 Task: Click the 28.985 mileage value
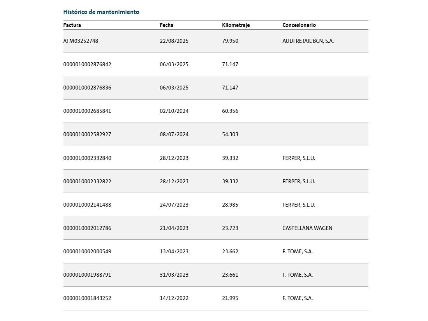coord(230,205)
